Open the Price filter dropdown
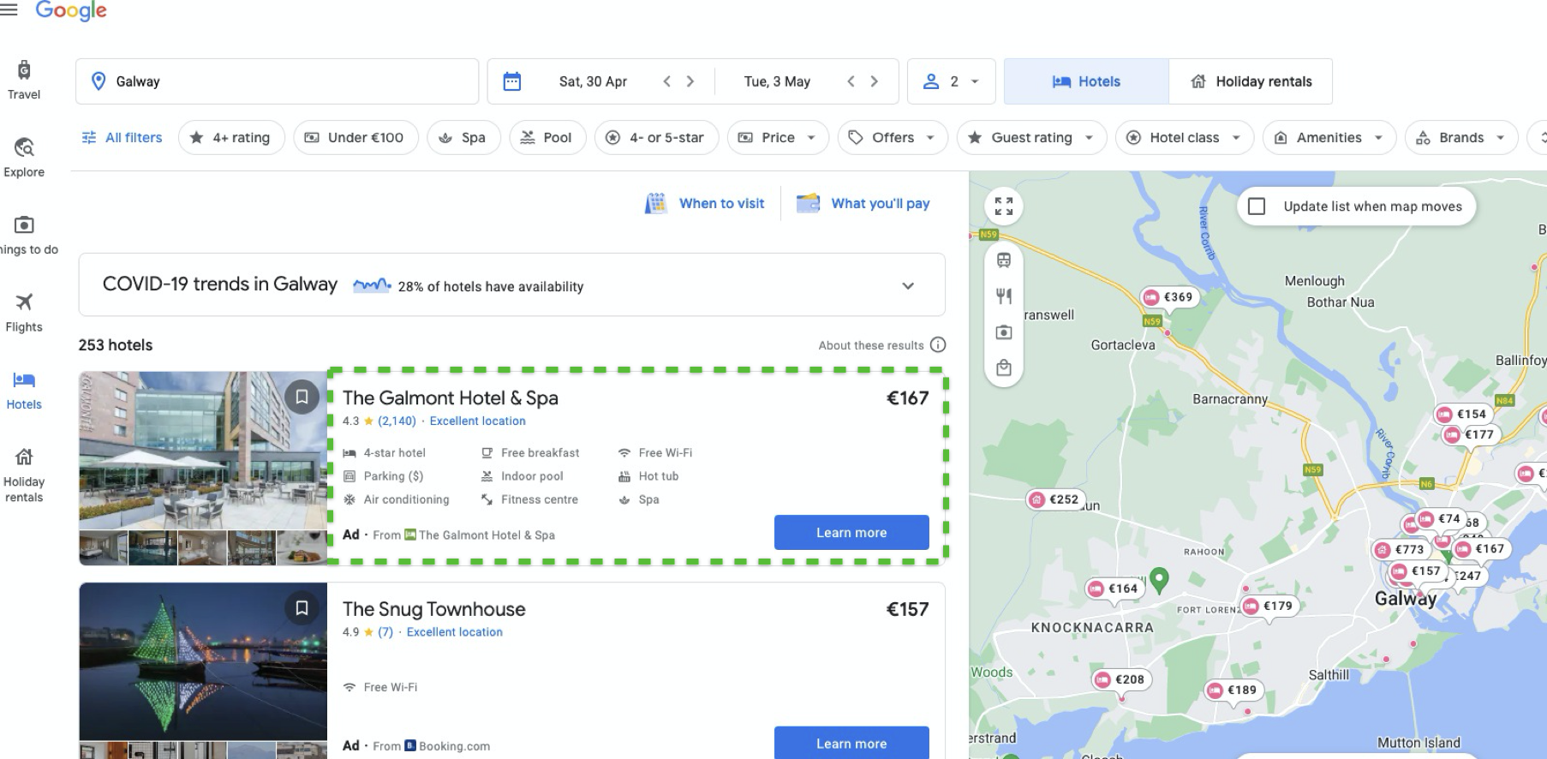 point(777,137)
